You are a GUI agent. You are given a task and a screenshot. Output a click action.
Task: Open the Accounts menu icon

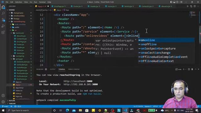[3, 95]
